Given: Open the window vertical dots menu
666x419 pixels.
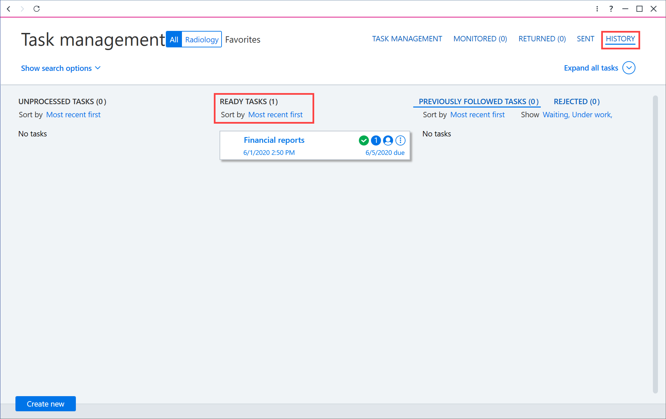Looking at the screenshot, I should coord(597,9).
